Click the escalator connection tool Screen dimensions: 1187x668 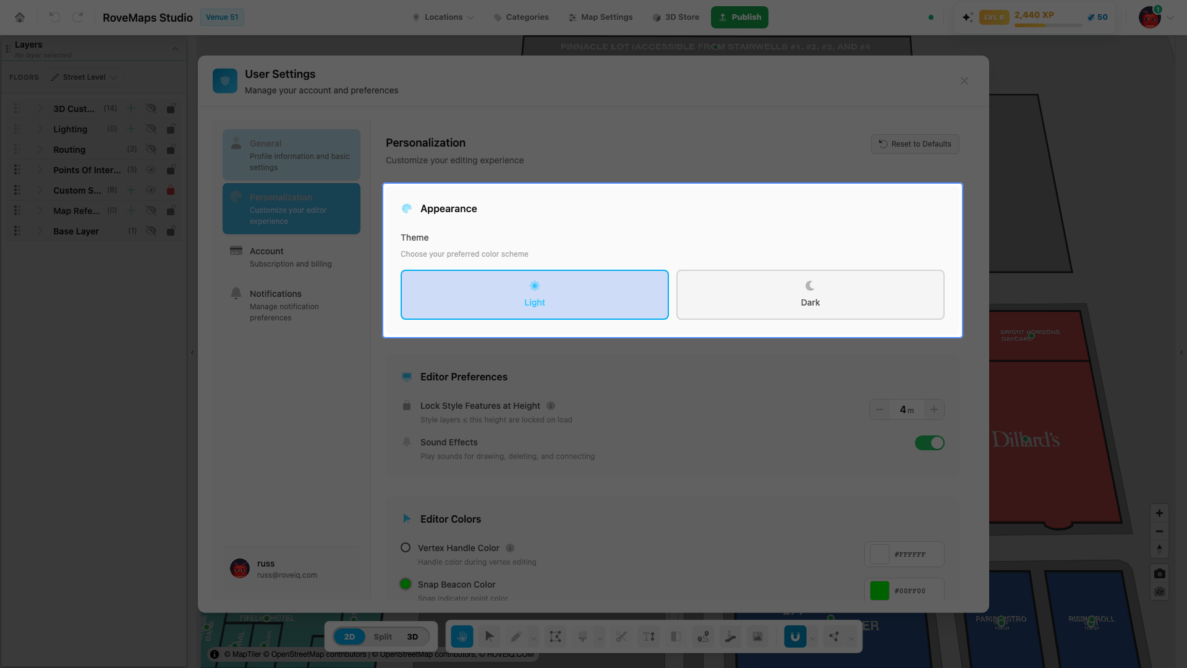click(730, 636)
